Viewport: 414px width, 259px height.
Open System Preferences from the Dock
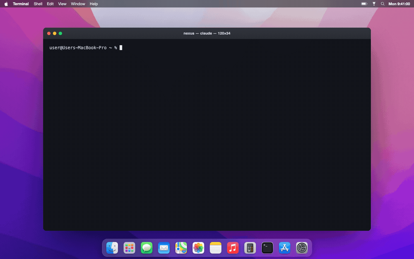click(x=302, y=248)
